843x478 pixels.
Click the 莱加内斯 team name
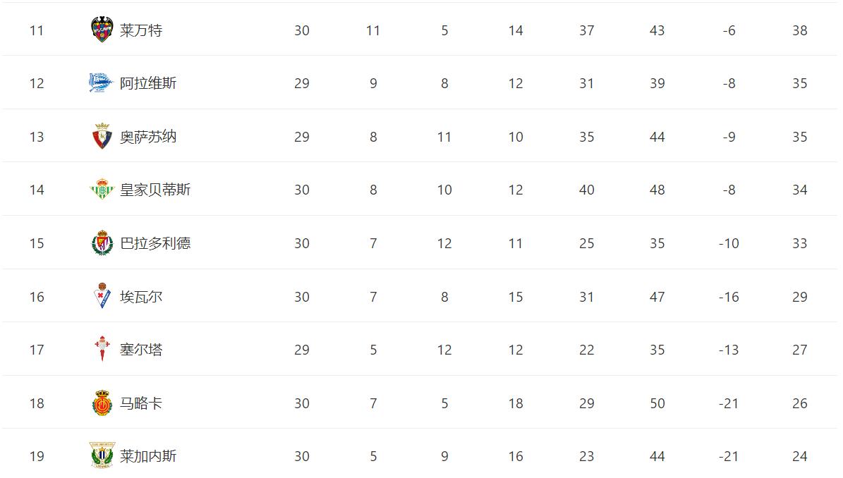point(148,456)
